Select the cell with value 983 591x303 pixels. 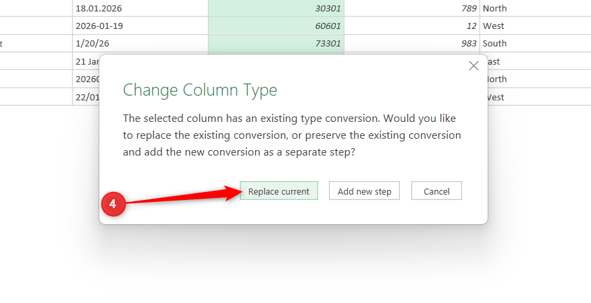point(412,44)
